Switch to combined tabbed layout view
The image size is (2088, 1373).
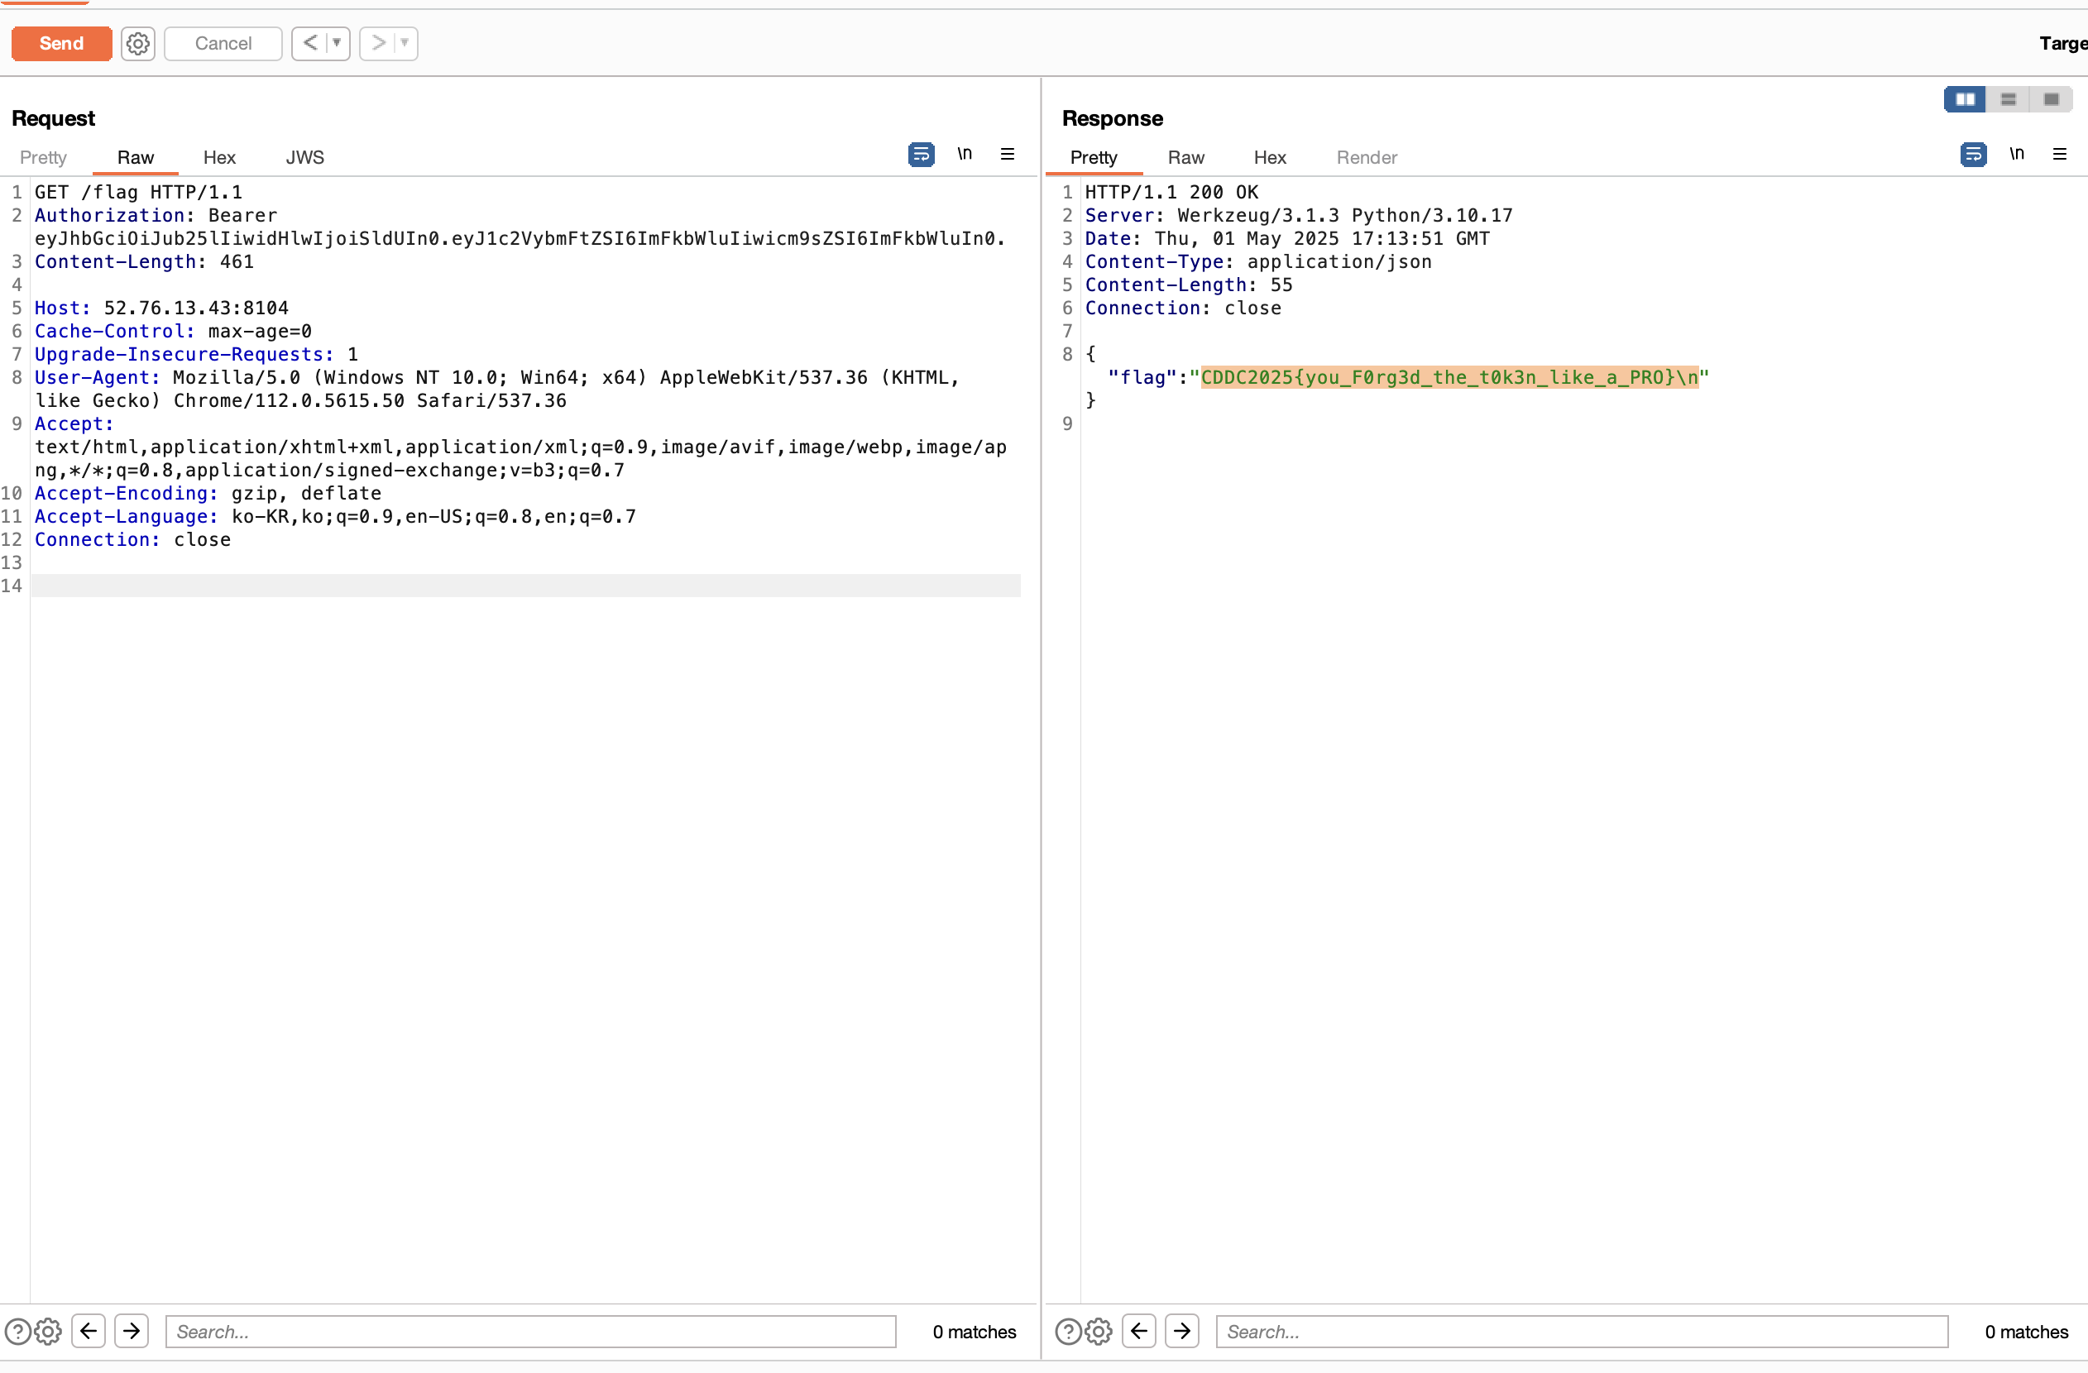coord(2050,99)
